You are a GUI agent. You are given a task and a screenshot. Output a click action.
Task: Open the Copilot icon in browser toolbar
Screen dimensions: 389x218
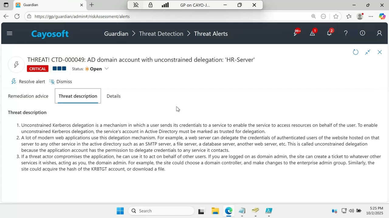point(382,16)
